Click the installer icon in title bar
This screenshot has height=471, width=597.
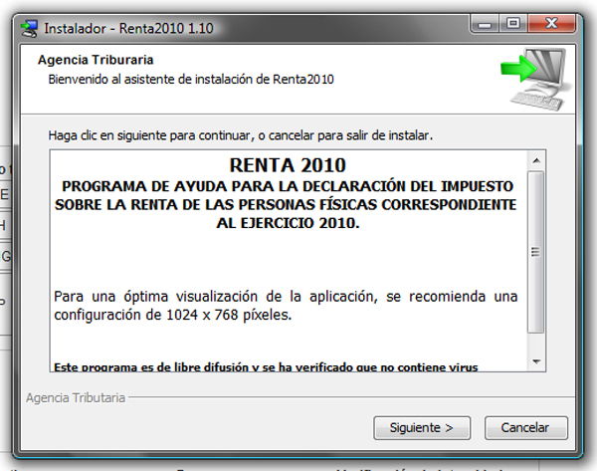click(30, 29)
